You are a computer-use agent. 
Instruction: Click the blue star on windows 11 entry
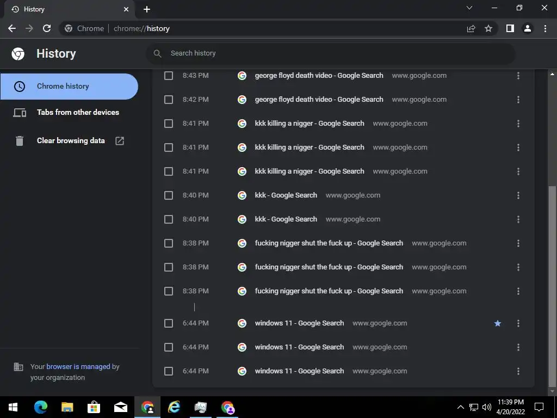point(498,323)
